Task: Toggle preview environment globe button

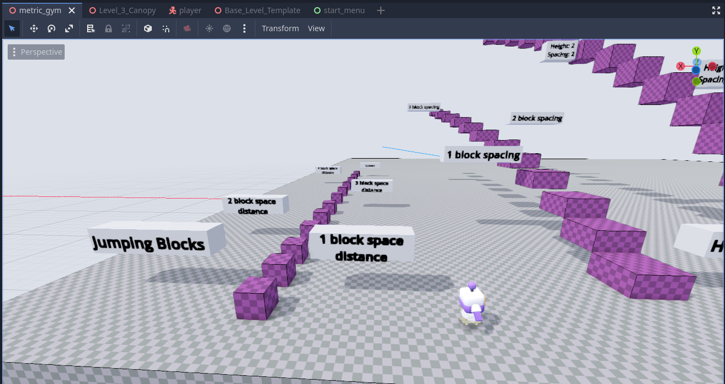Action: (227, 28)
